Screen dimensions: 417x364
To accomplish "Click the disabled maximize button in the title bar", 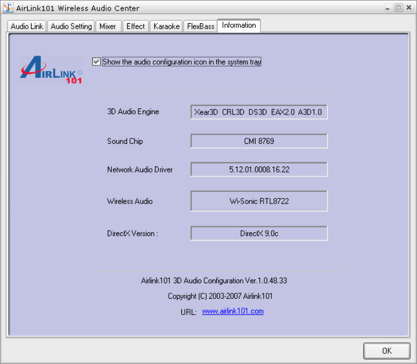I will click(398, 8).
